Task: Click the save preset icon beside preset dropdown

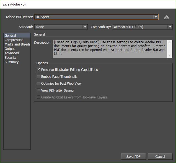Action: pyautogui.click(x=166, y=17)
